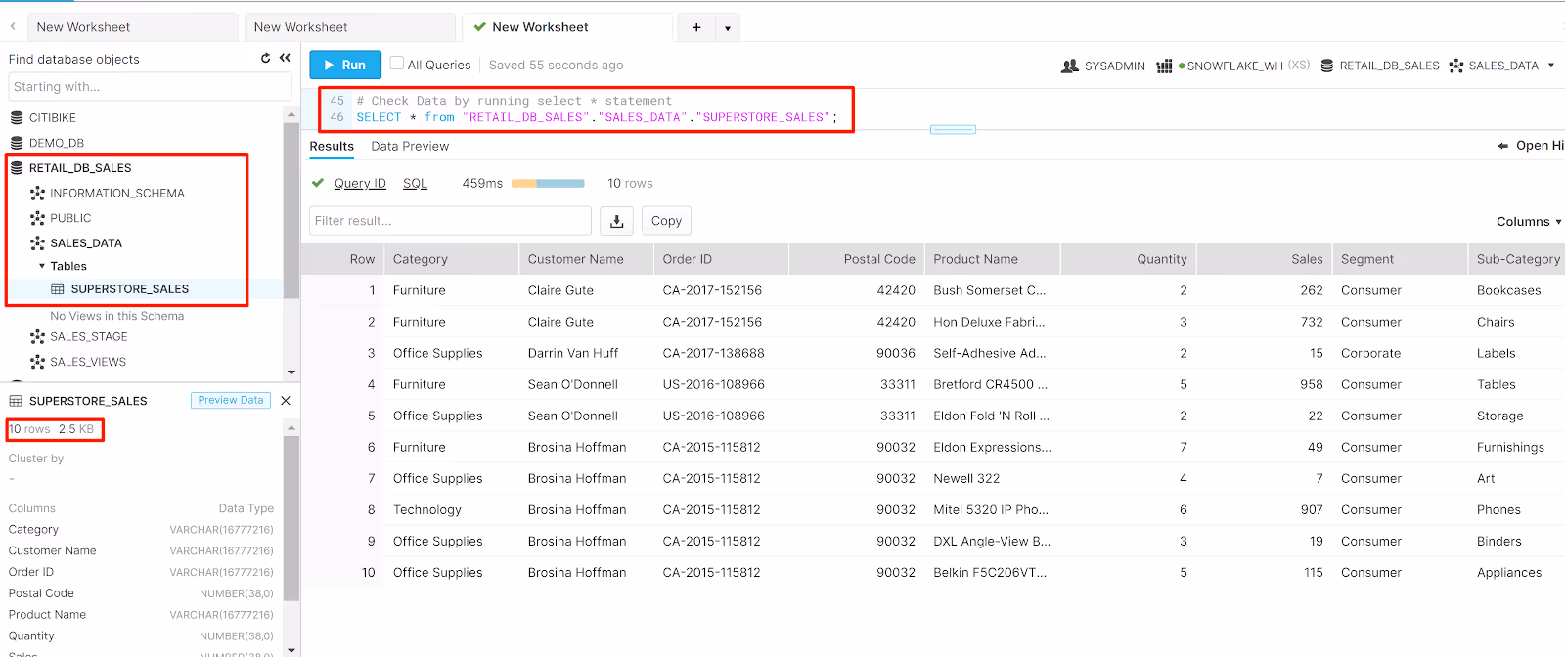Run the query
Screen dimensions: 1565x657
[x=345, y=66]
